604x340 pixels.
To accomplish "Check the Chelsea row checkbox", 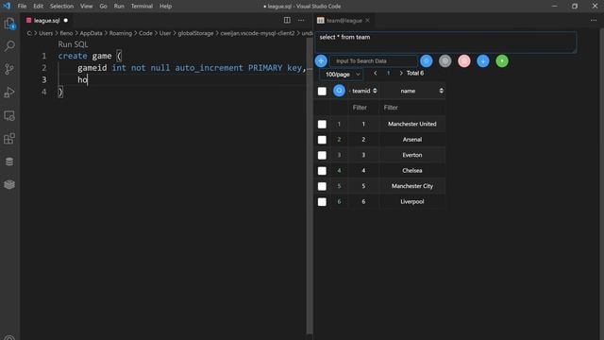I will (322, 170).
